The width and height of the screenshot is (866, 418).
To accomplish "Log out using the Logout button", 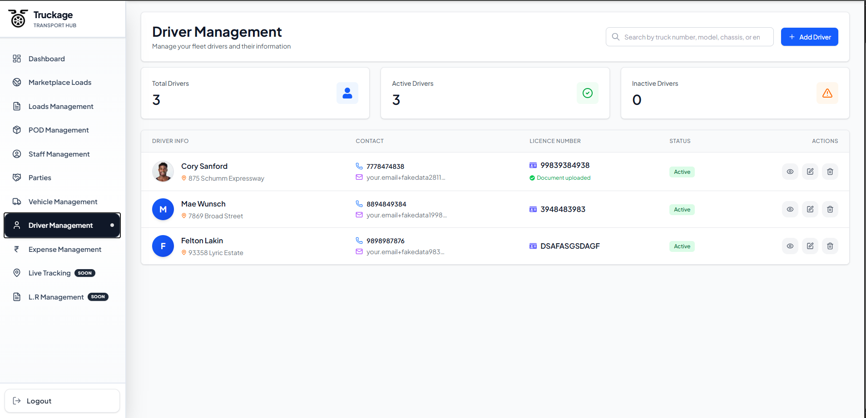I will pyautogui.click(x=62, y=401).
